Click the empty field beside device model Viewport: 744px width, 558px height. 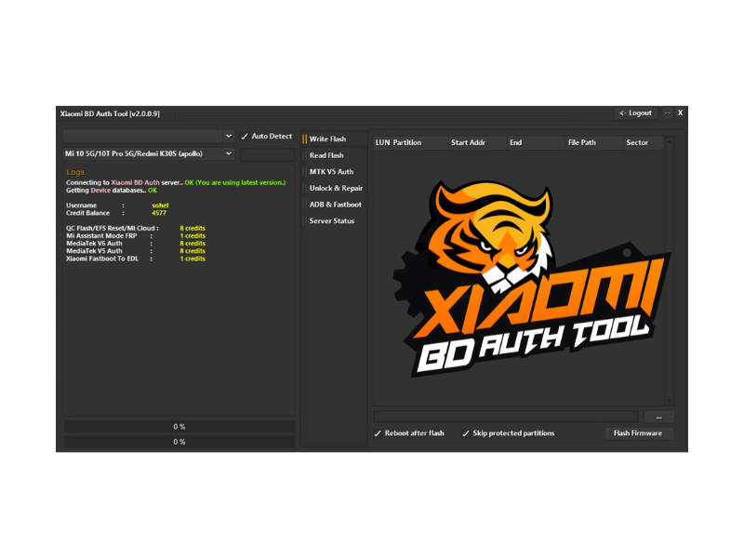click(x=267, y=154)
